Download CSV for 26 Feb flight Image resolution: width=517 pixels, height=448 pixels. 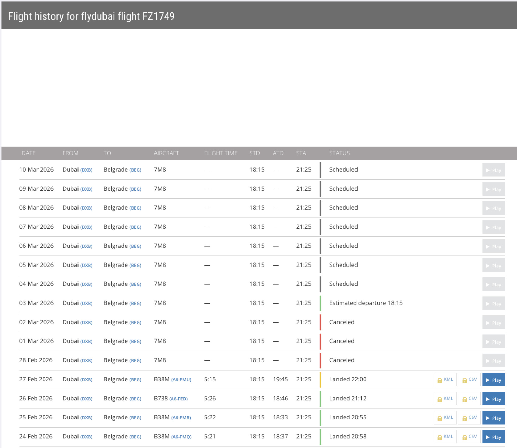click(x=469, y=399)
